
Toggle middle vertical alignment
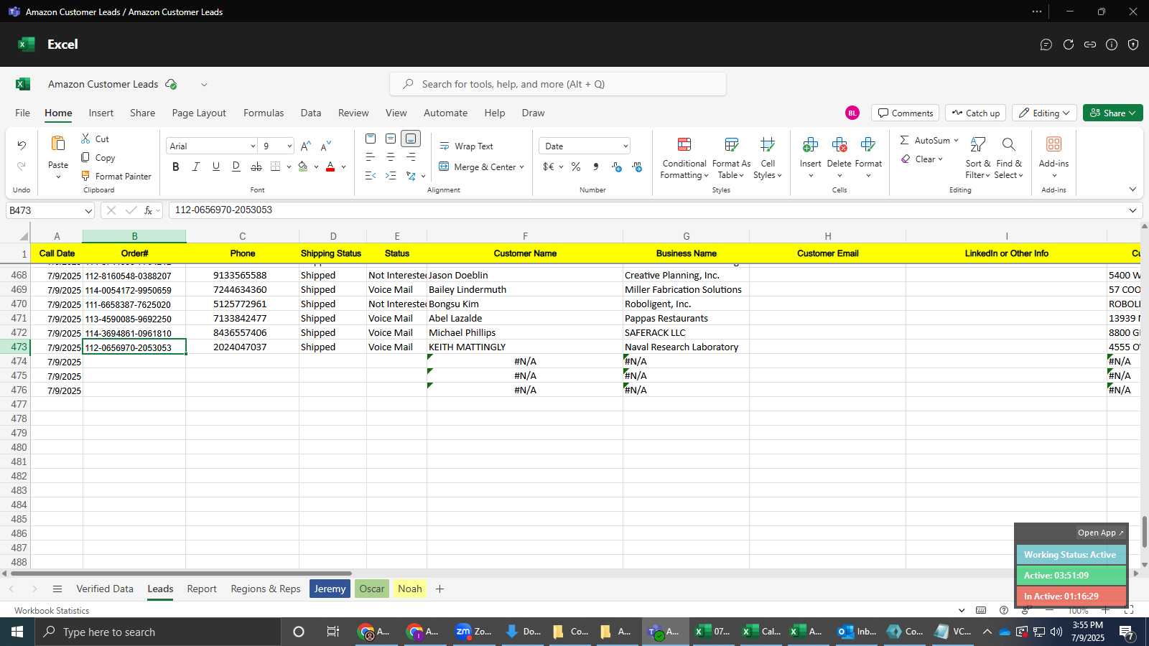click(x=391, y=139)
